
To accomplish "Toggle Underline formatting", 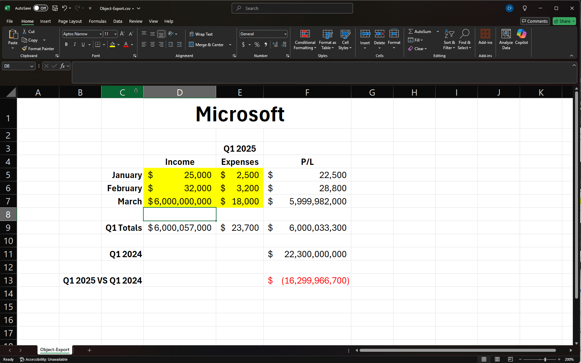I will click(83, 45).
